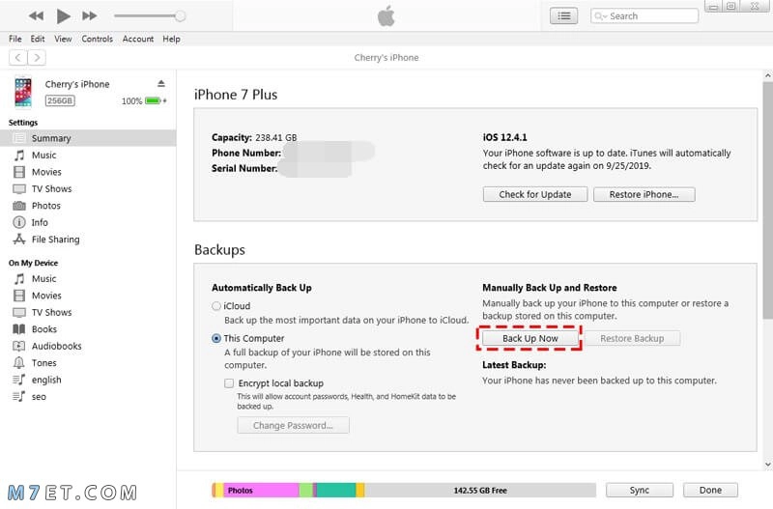Click the Search input field
Screen dimensions: 773x509
coord(644,15)
